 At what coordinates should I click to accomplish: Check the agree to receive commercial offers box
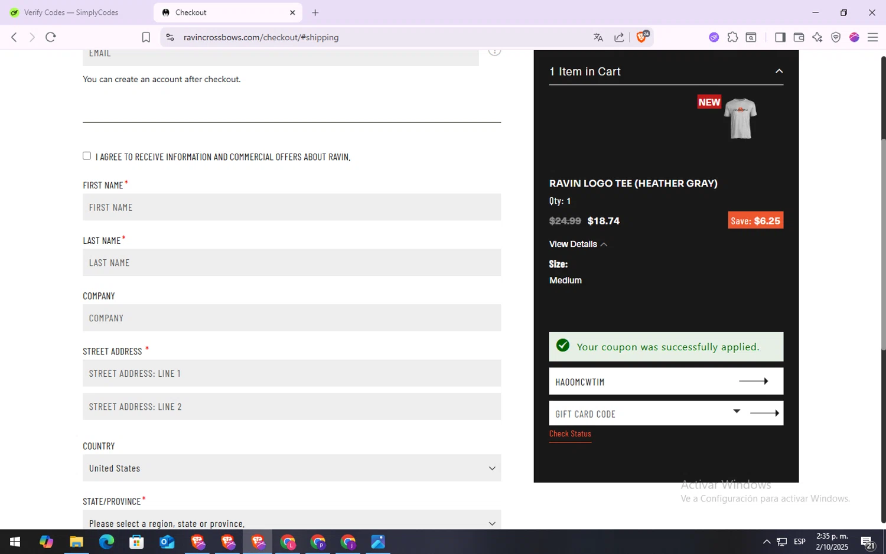pyautogui.click(x=87, y=156)
